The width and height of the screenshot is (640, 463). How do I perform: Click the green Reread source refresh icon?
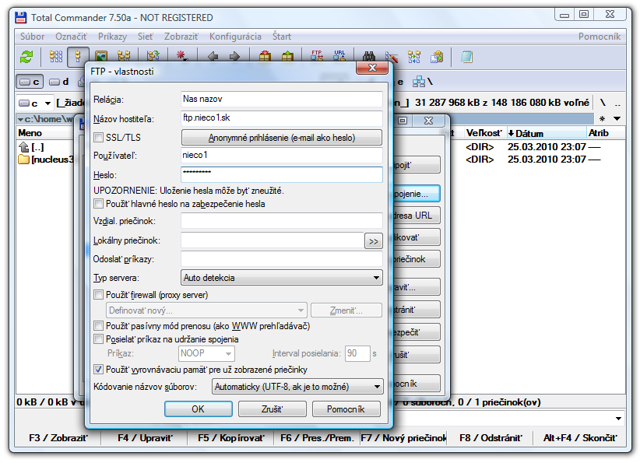coord(26,56)
